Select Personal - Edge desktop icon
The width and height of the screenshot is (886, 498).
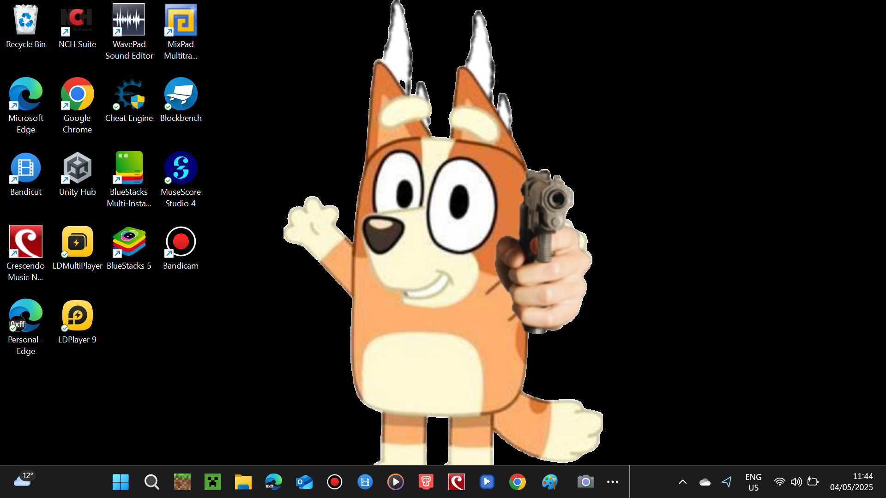(26, 327)
